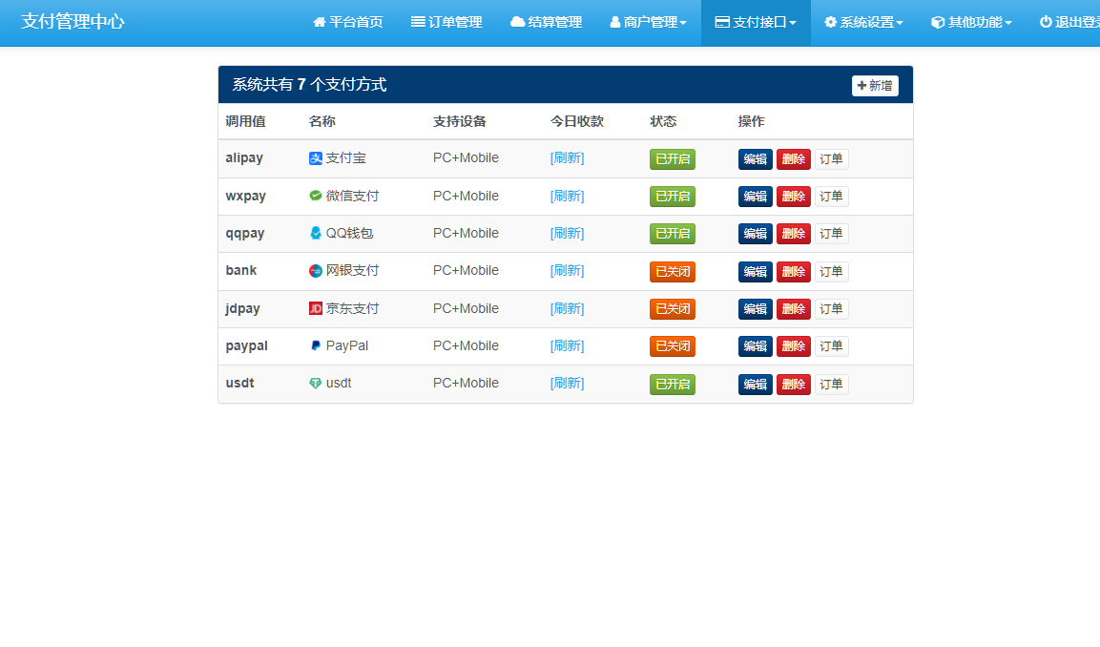Edit the bank payment method
The height and width of the screenshot is (647, 1100).
tap(755, 272)
